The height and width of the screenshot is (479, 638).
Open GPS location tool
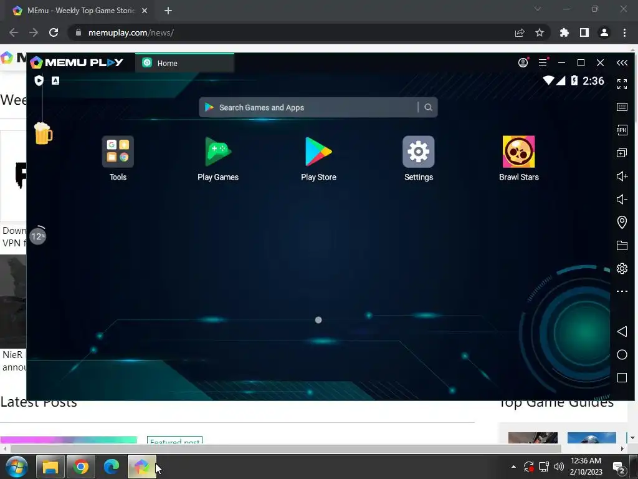pyautogui.click(x=622, y=223)
